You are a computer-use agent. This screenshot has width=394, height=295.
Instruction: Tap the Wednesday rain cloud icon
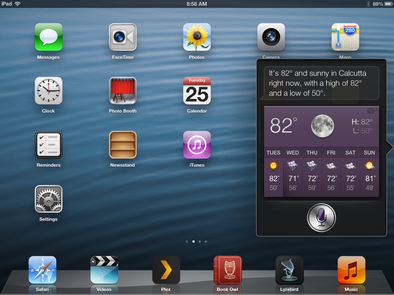click(x=292, y=166)
